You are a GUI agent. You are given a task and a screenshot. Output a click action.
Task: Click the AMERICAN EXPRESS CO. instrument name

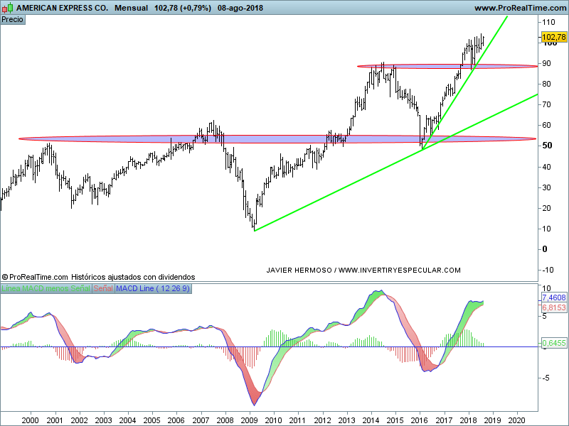click(63, 7)
